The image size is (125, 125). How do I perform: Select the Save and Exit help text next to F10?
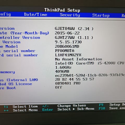(117, 108)
